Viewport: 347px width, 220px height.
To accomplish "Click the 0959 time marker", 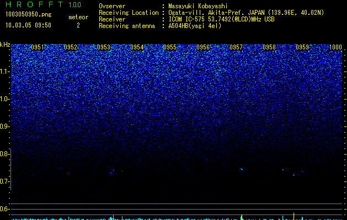I will 302,47.
